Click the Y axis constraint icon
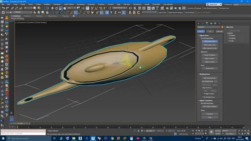 tap(111, 13)
